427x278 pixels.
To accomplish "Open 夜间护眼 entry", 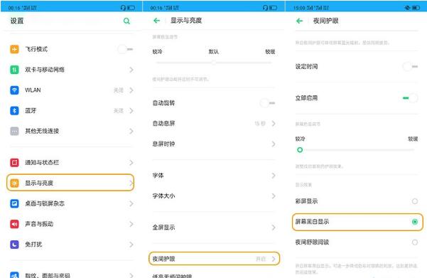I will [x=214, y=259].
